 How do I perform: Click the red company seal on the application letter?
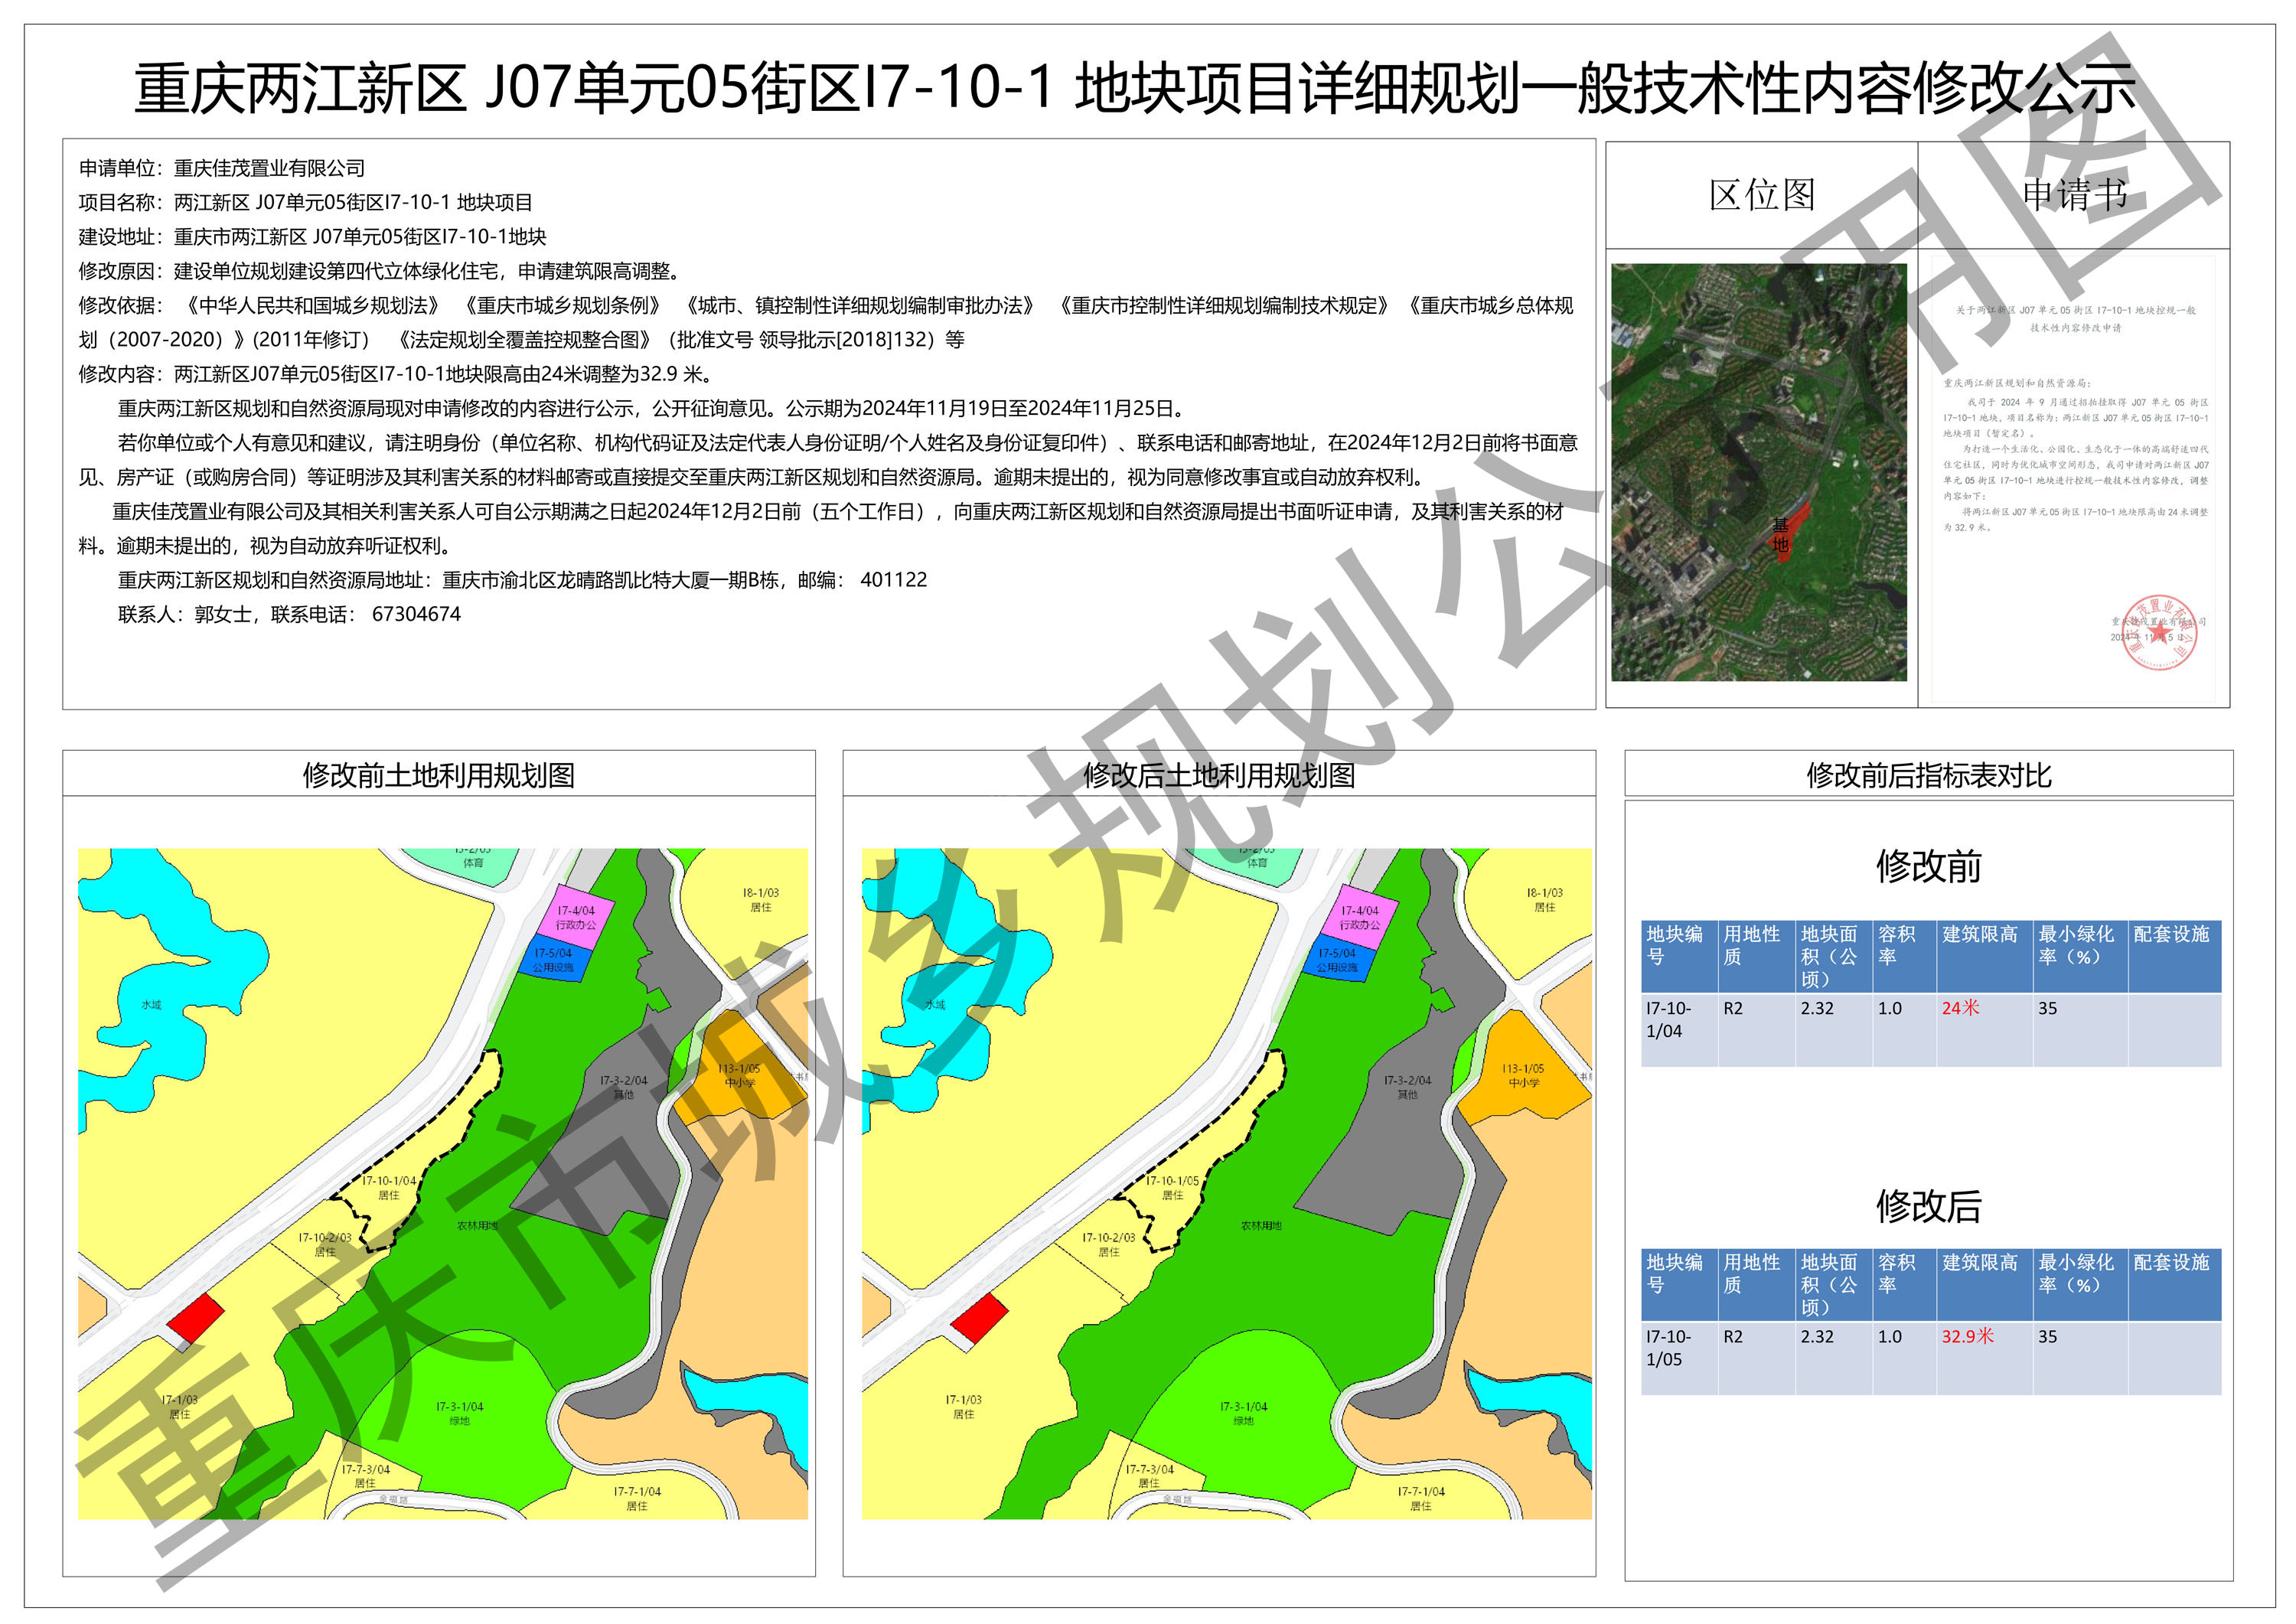pyautogui.click(x=2160, y=632)
